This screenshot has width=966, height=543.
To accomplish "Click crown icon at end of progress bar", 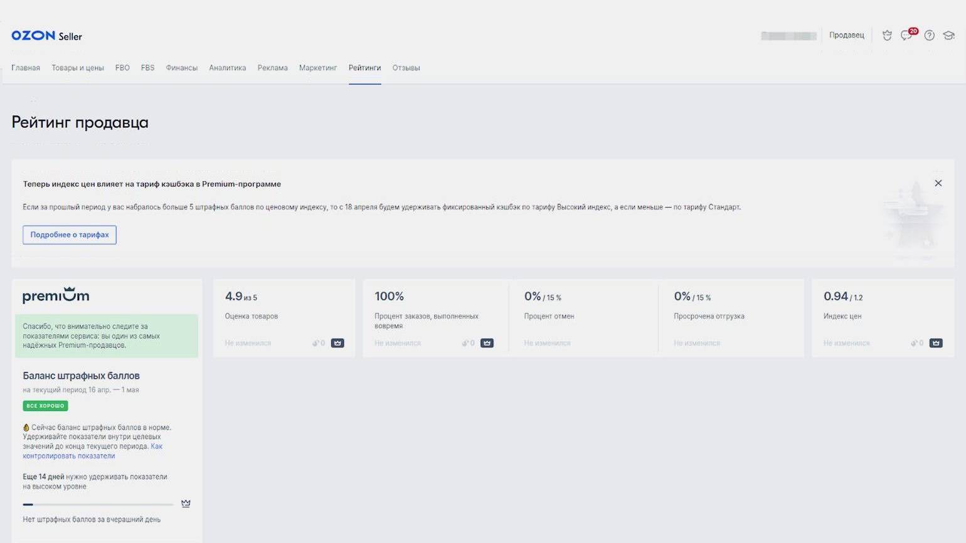I will point(186,503).
